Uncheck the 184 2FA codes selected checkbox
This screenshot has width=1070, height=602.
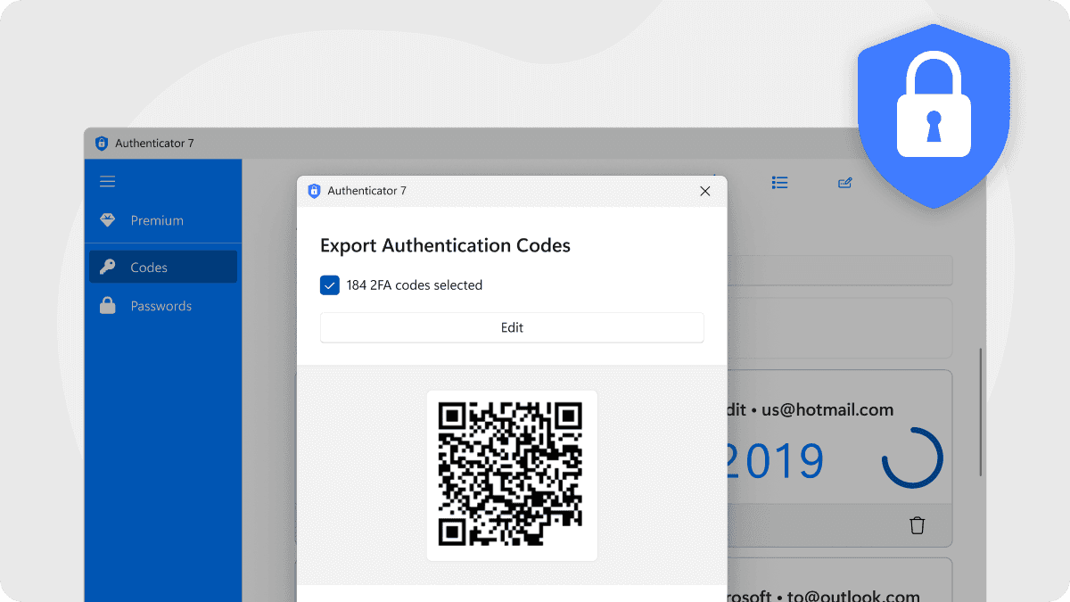pos(330,285)
